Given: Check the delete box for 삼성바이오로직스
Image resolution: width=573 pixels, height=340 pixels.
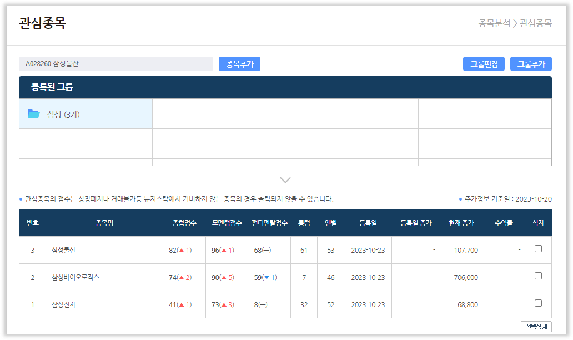Looking at the screenshot, I should 538,276.
